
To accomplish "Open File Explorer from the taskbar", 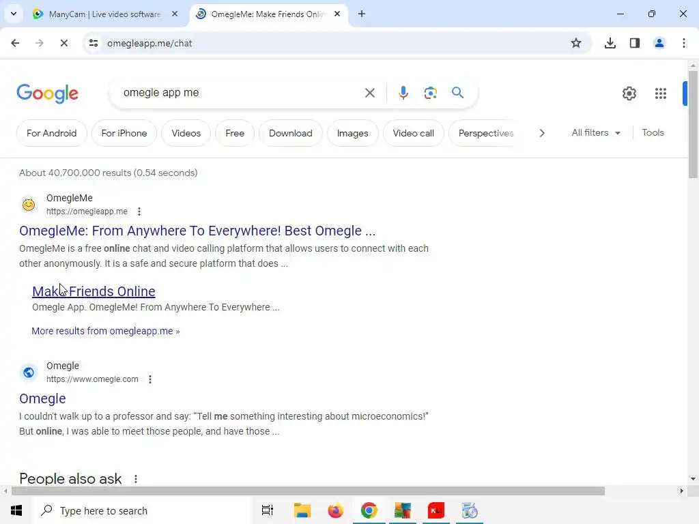I will click(302, 510).
